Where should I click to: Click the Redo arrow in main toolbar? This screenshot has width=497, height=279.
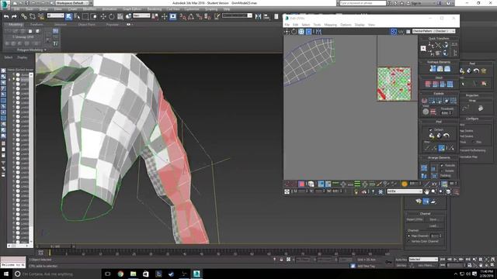click(x=14, y=16)
